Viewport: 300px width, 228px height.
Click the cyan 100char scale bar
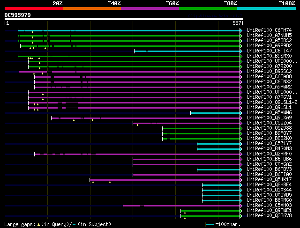coord(210,225)
